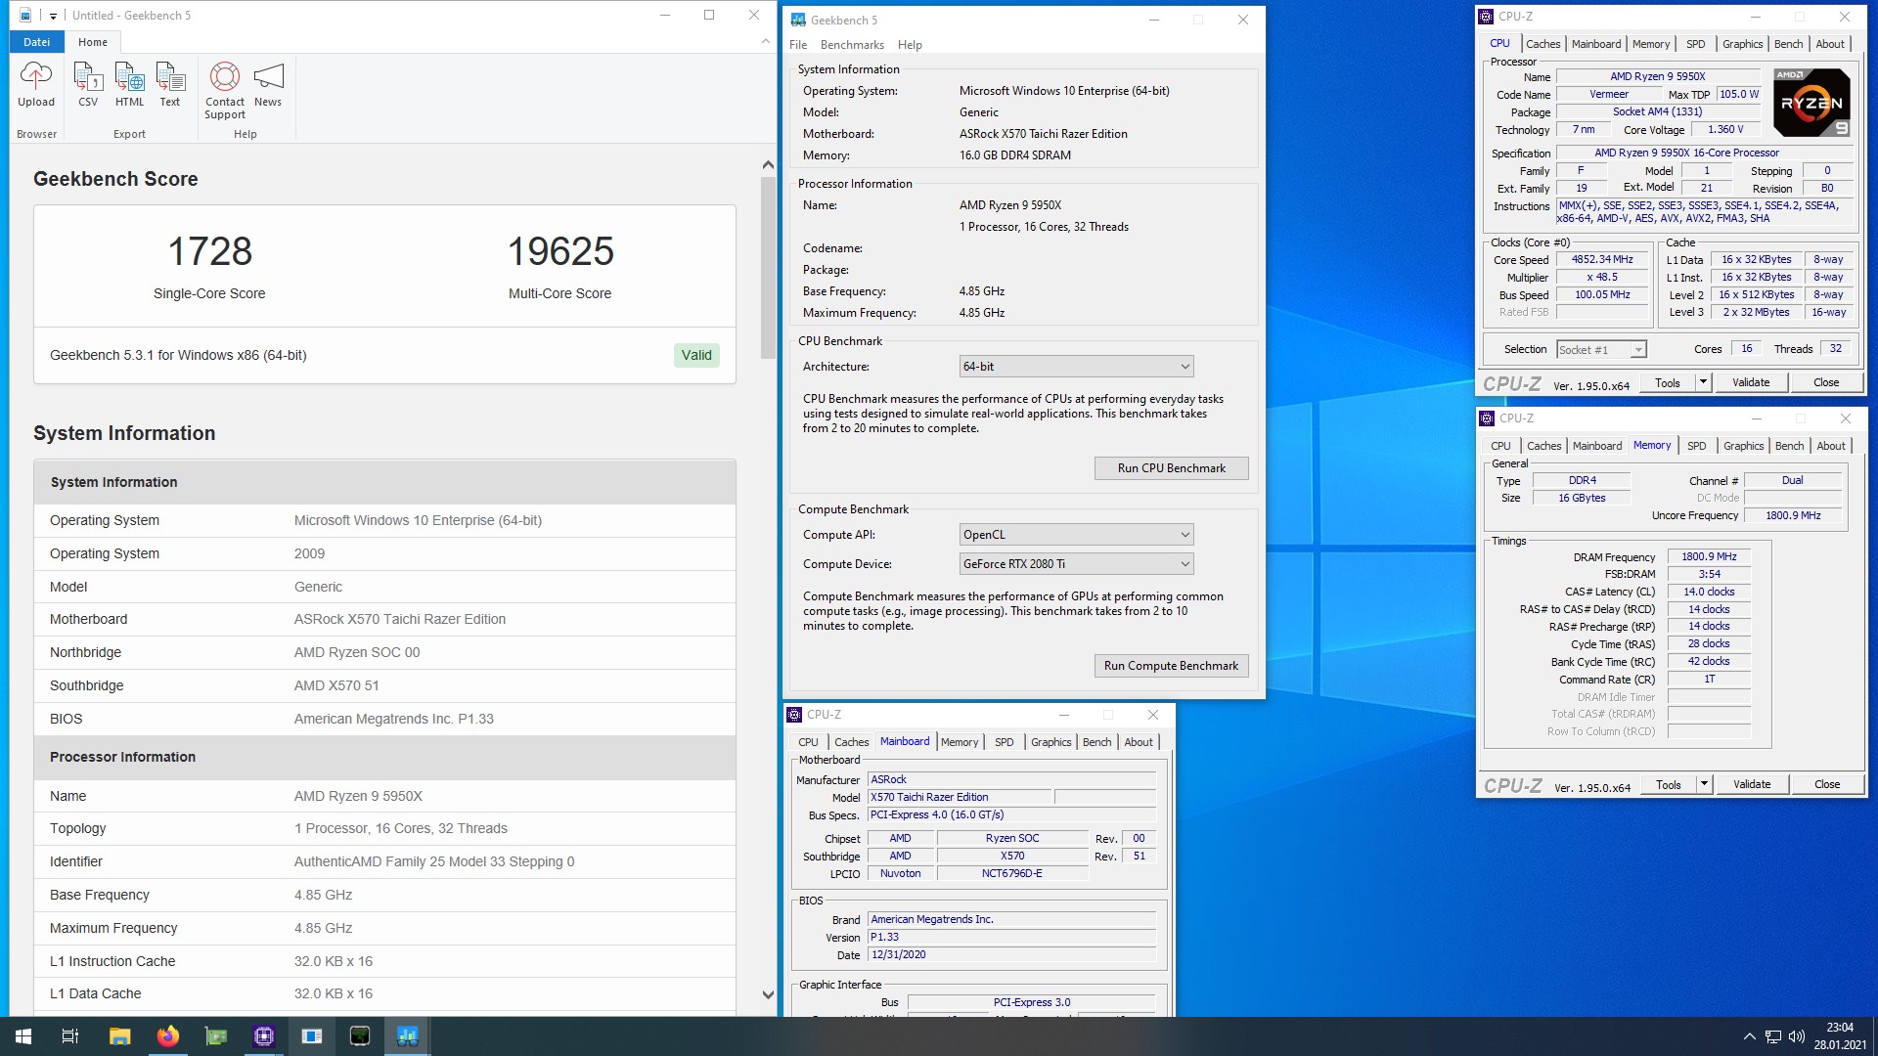Click Run Compute Benchmark button
This screenshot has height=1056, width=1878.
1171,666
